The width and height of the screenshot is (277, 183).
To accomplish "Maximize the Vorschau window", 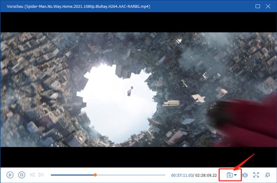I will click(258, 6).
